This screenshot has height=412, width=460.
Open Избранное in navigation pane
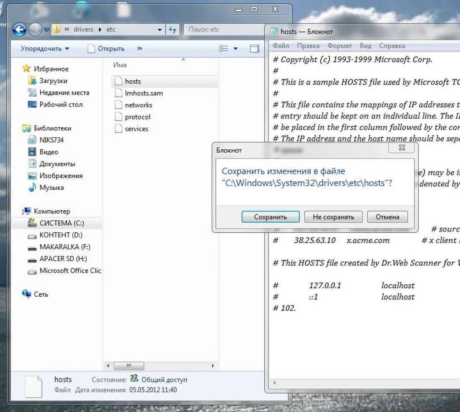(x=51, y=69)
